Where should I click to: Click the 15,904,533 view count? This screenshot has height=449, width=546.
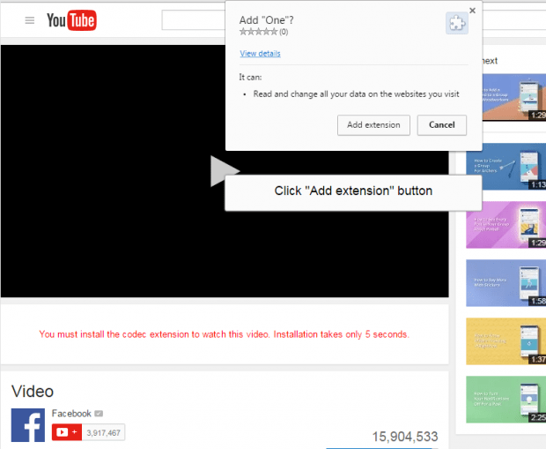coord(405,437)
